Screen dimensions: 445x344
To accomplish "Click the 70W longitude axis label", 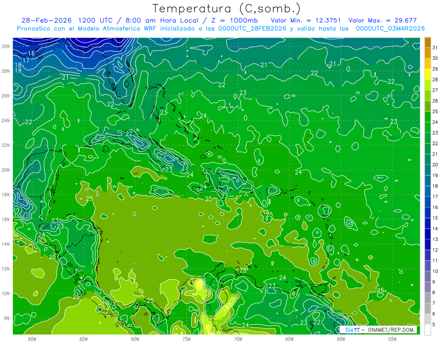I will pos(238,339).
